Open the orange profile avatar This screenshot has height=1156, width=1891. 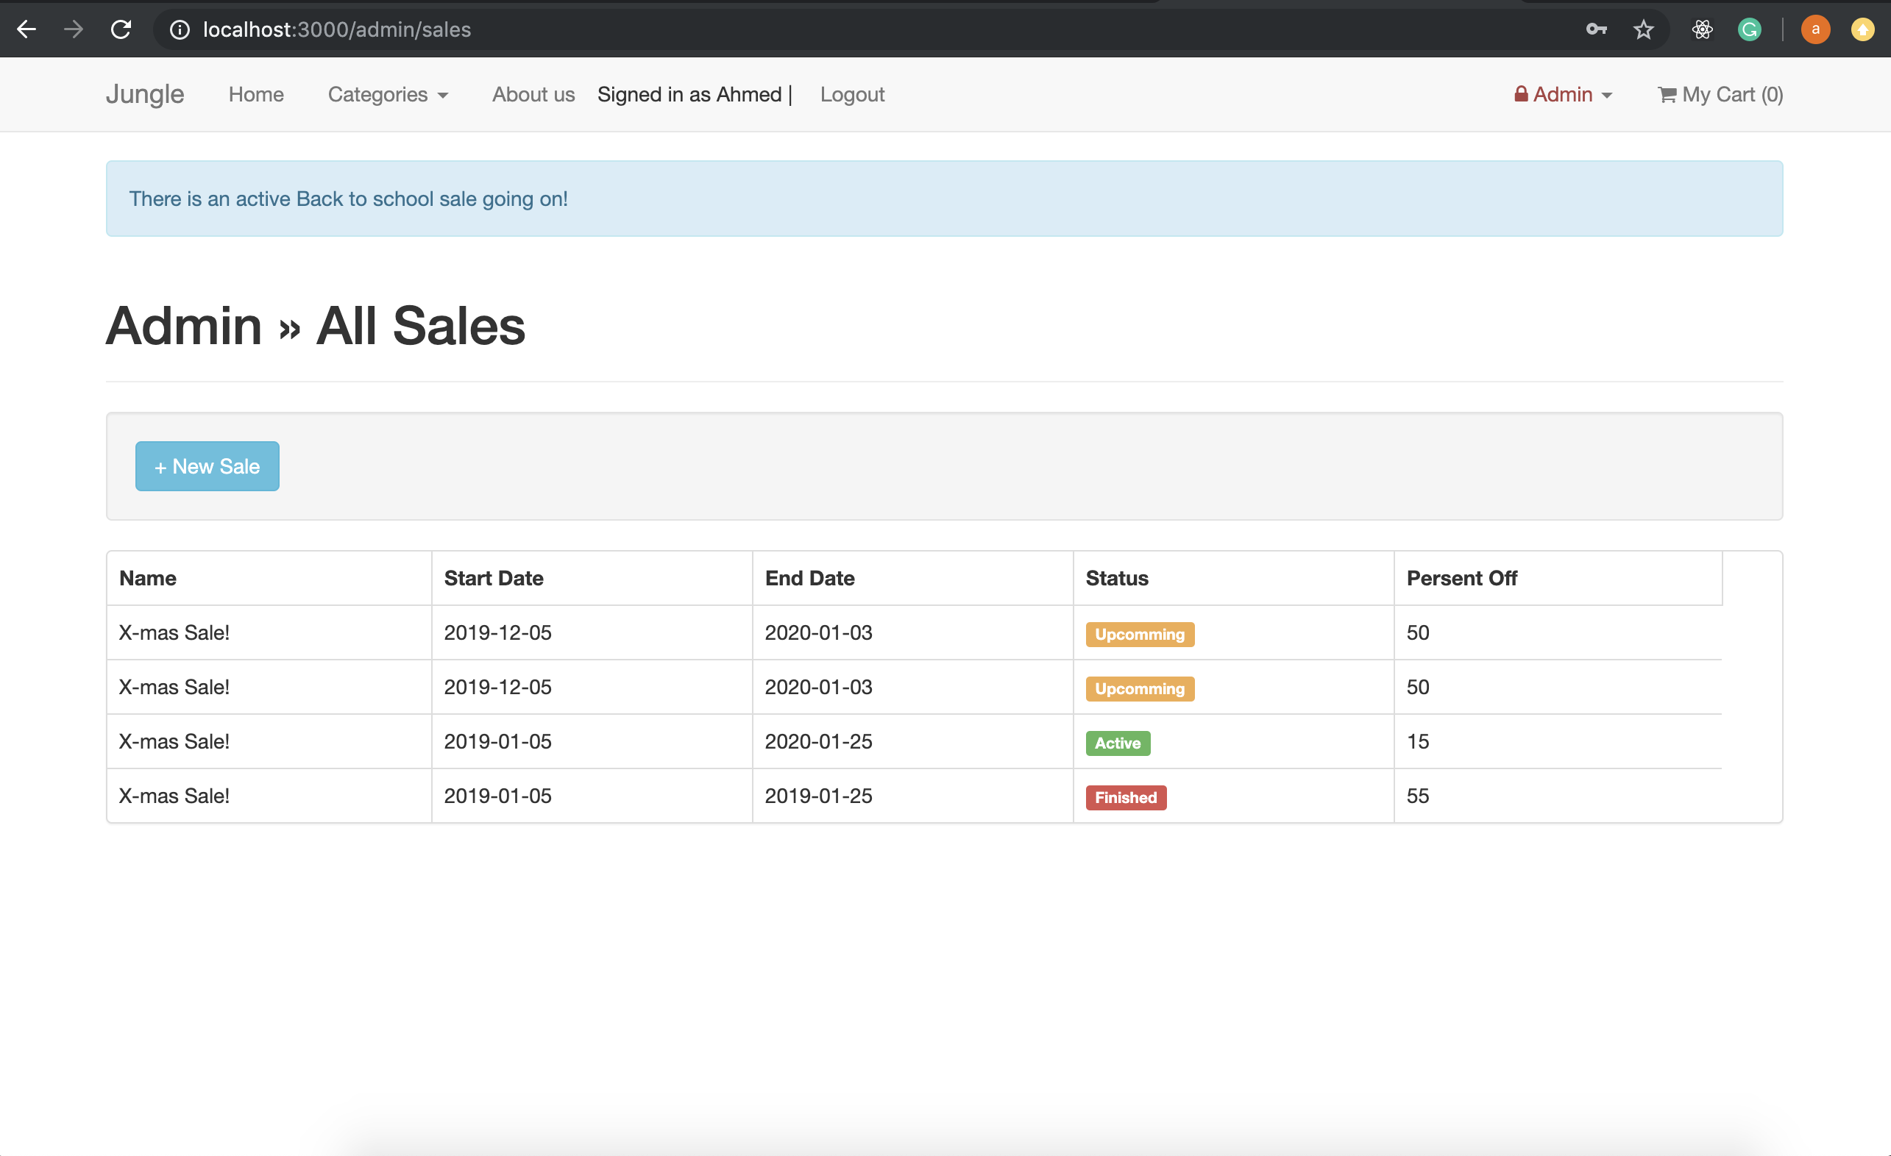coord(1815,30)
